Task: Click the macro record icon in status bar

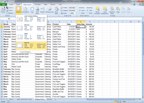Action: pos(8,102)
